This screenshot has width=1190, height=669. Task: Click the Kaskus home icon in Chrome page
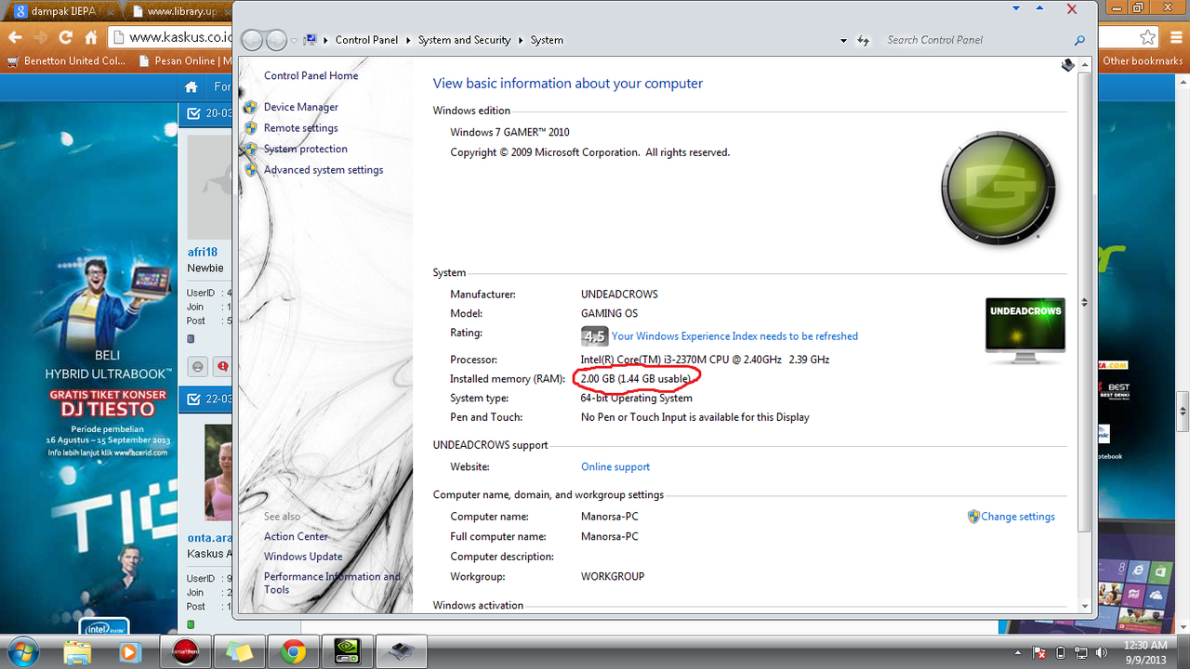[x=192, y=87]
